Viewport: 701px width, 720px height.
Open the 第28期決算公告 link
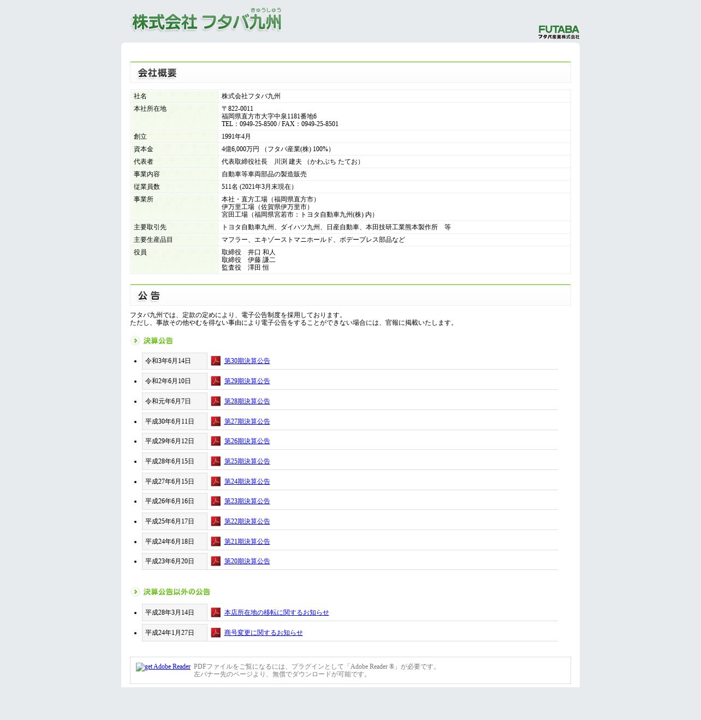click(247, 401)
